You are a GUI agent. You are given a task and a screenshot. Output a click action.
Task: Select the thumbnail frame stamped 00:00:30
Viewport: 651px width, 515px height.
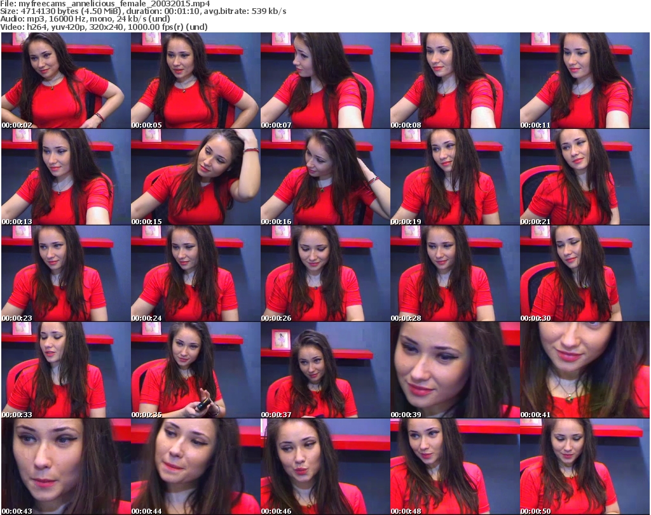click(x=585, y=274)
